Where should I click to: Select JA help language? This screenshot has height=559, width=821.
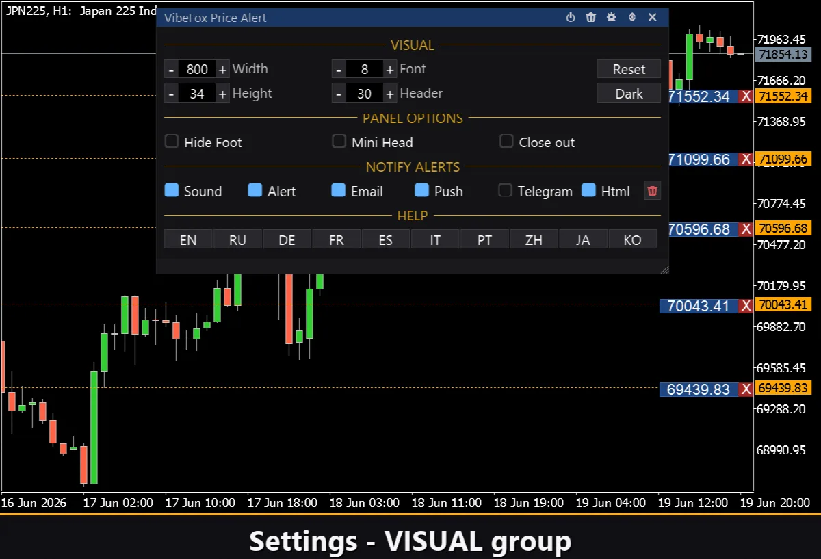[583, 239]
